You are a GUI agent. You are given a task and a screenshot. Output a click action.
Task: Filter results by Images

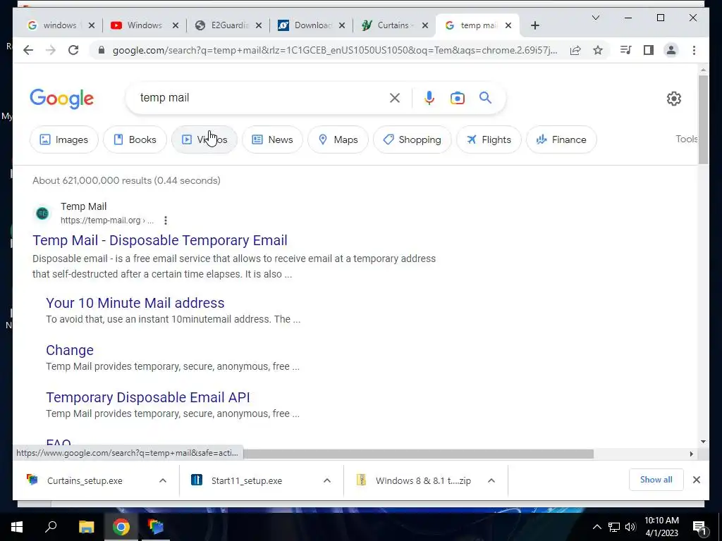point(64,139)
